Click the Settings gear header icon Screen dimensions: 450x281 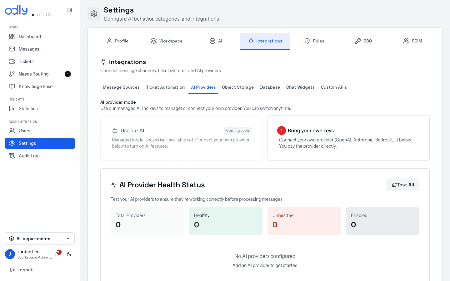[94, 14]
